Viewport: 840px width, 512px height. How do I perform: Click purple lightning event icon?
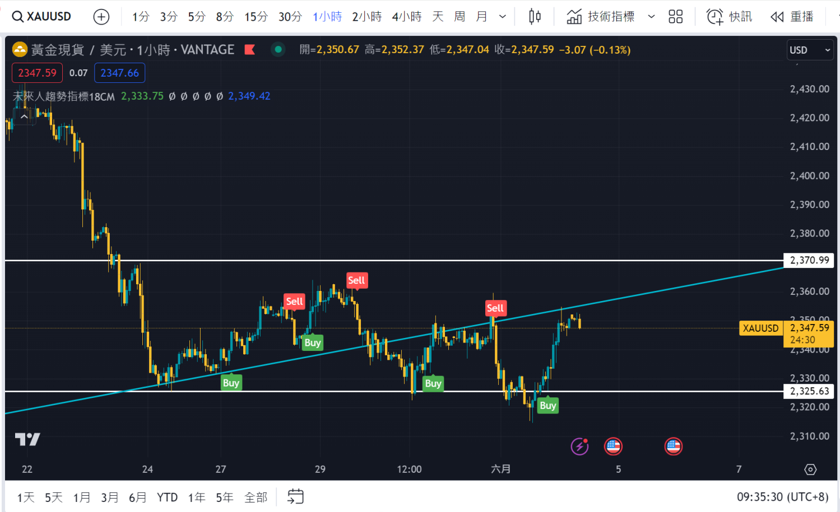pos(579,447)
